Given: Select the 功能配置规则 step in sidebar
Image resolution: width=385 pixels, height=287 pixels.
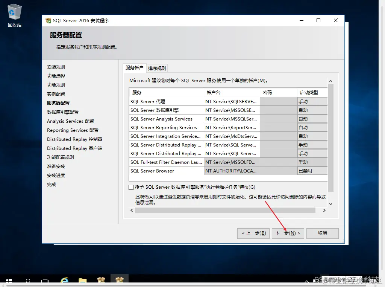Looking at the screenshot, I should click(61, 157).
